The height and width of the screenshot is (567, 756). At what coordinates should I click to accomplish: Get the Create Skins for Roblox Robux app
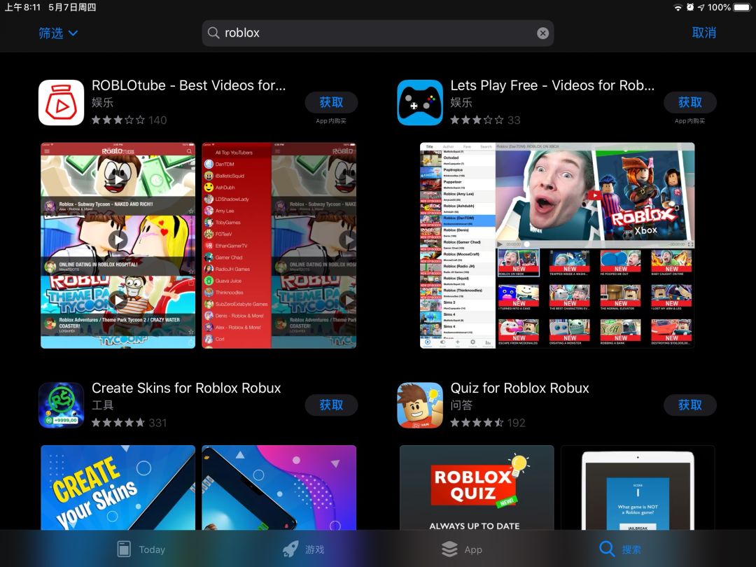(x=331, y=405)
